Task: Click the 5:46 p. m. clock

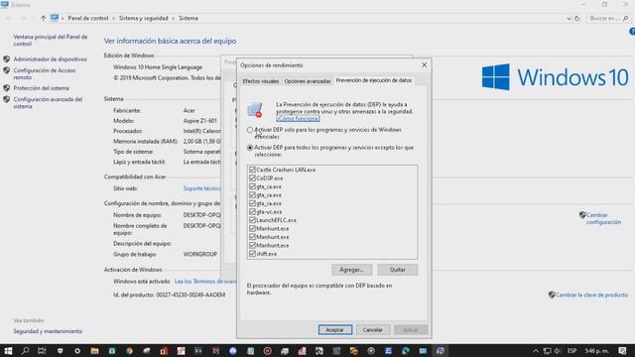Action: click(596, 351)
